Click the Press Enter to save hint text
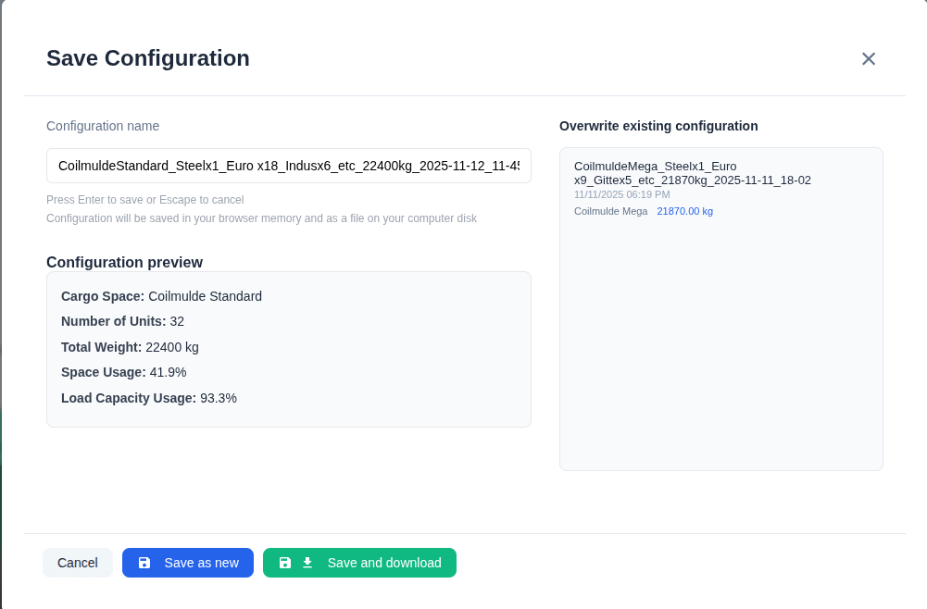927x609 pixels. pos(144,200)
